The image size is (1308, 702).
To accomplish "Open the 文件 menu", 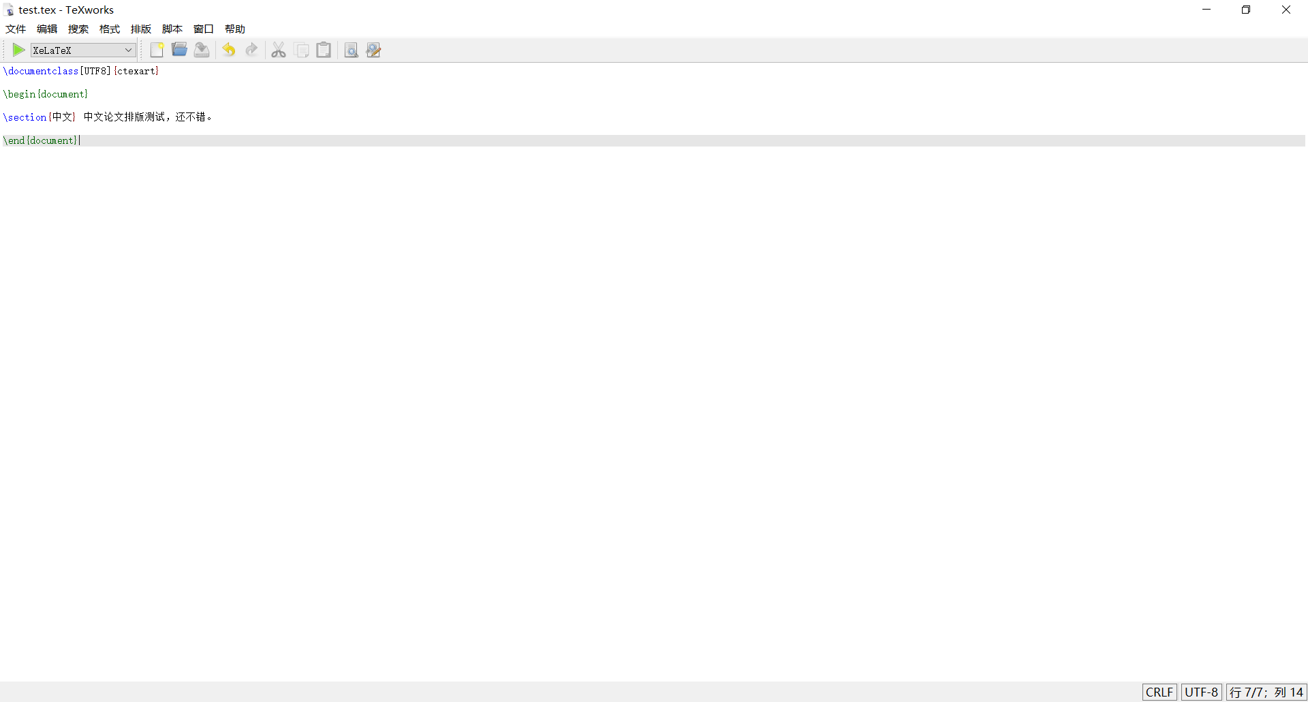I will (16, 29).
